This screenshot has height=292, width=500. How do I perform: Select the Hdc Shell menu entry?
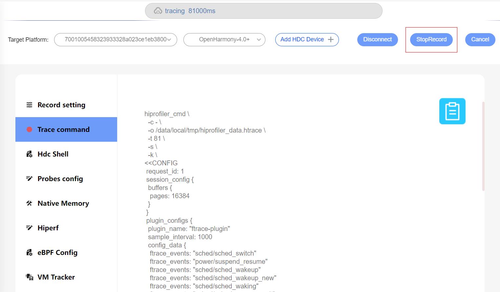click(x=53, y=154)
